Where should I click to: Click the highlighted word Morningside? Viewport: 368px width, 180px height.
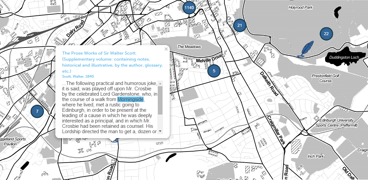(130, 100)
